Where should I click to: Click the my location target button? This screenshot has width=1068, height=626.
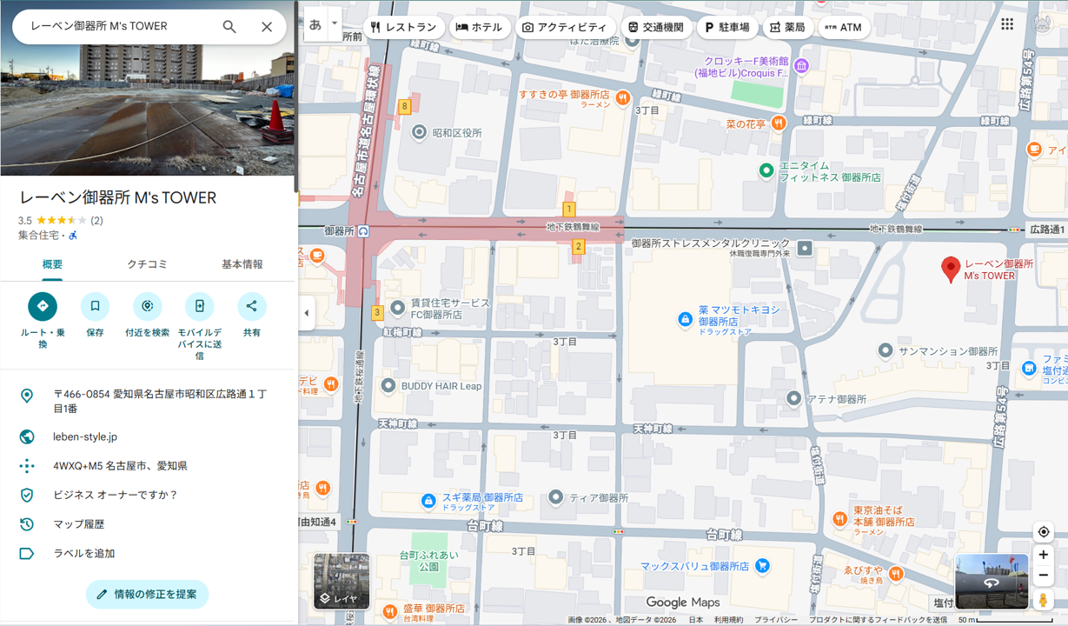1044,532
